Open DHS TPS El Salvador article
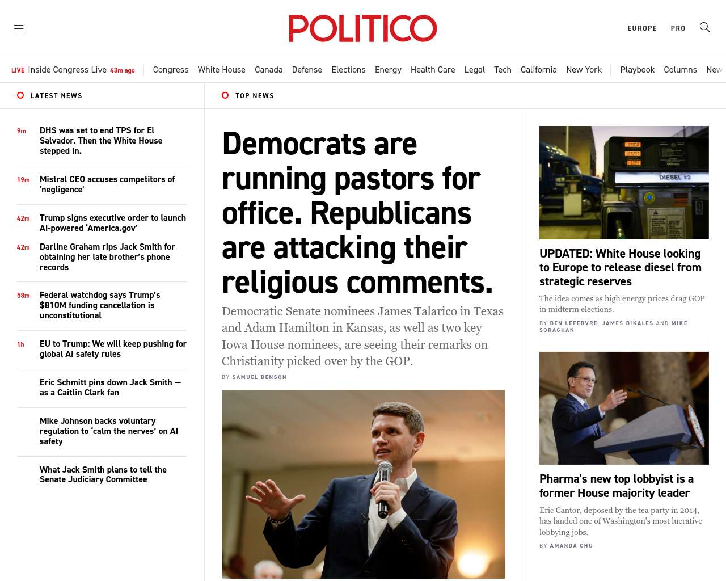Image resolution: width=726 pixels, height=581 pixels. [101, 141]
